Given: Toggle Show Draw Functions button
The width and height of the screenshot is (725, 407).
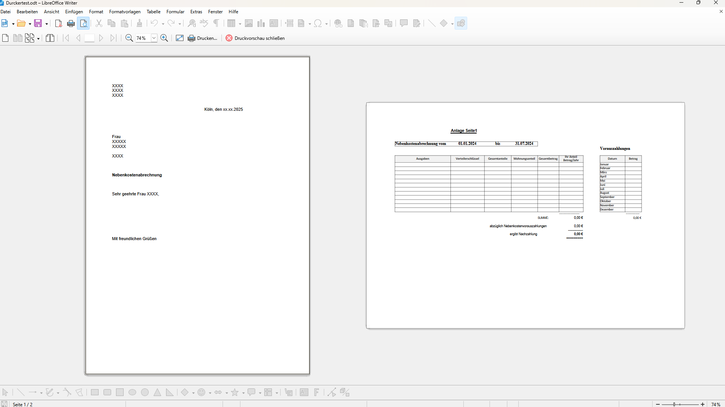Looking at the screenshot, I should pyautogui.click(x=461, y=24).
